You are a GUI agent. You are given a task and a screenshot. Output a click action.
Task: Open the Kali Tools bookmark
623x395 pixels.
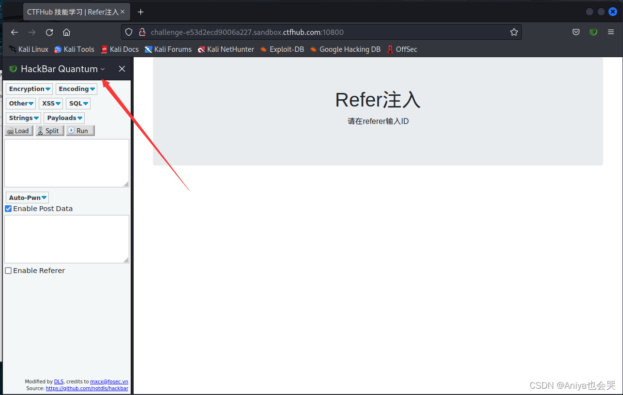pos(74,49)
